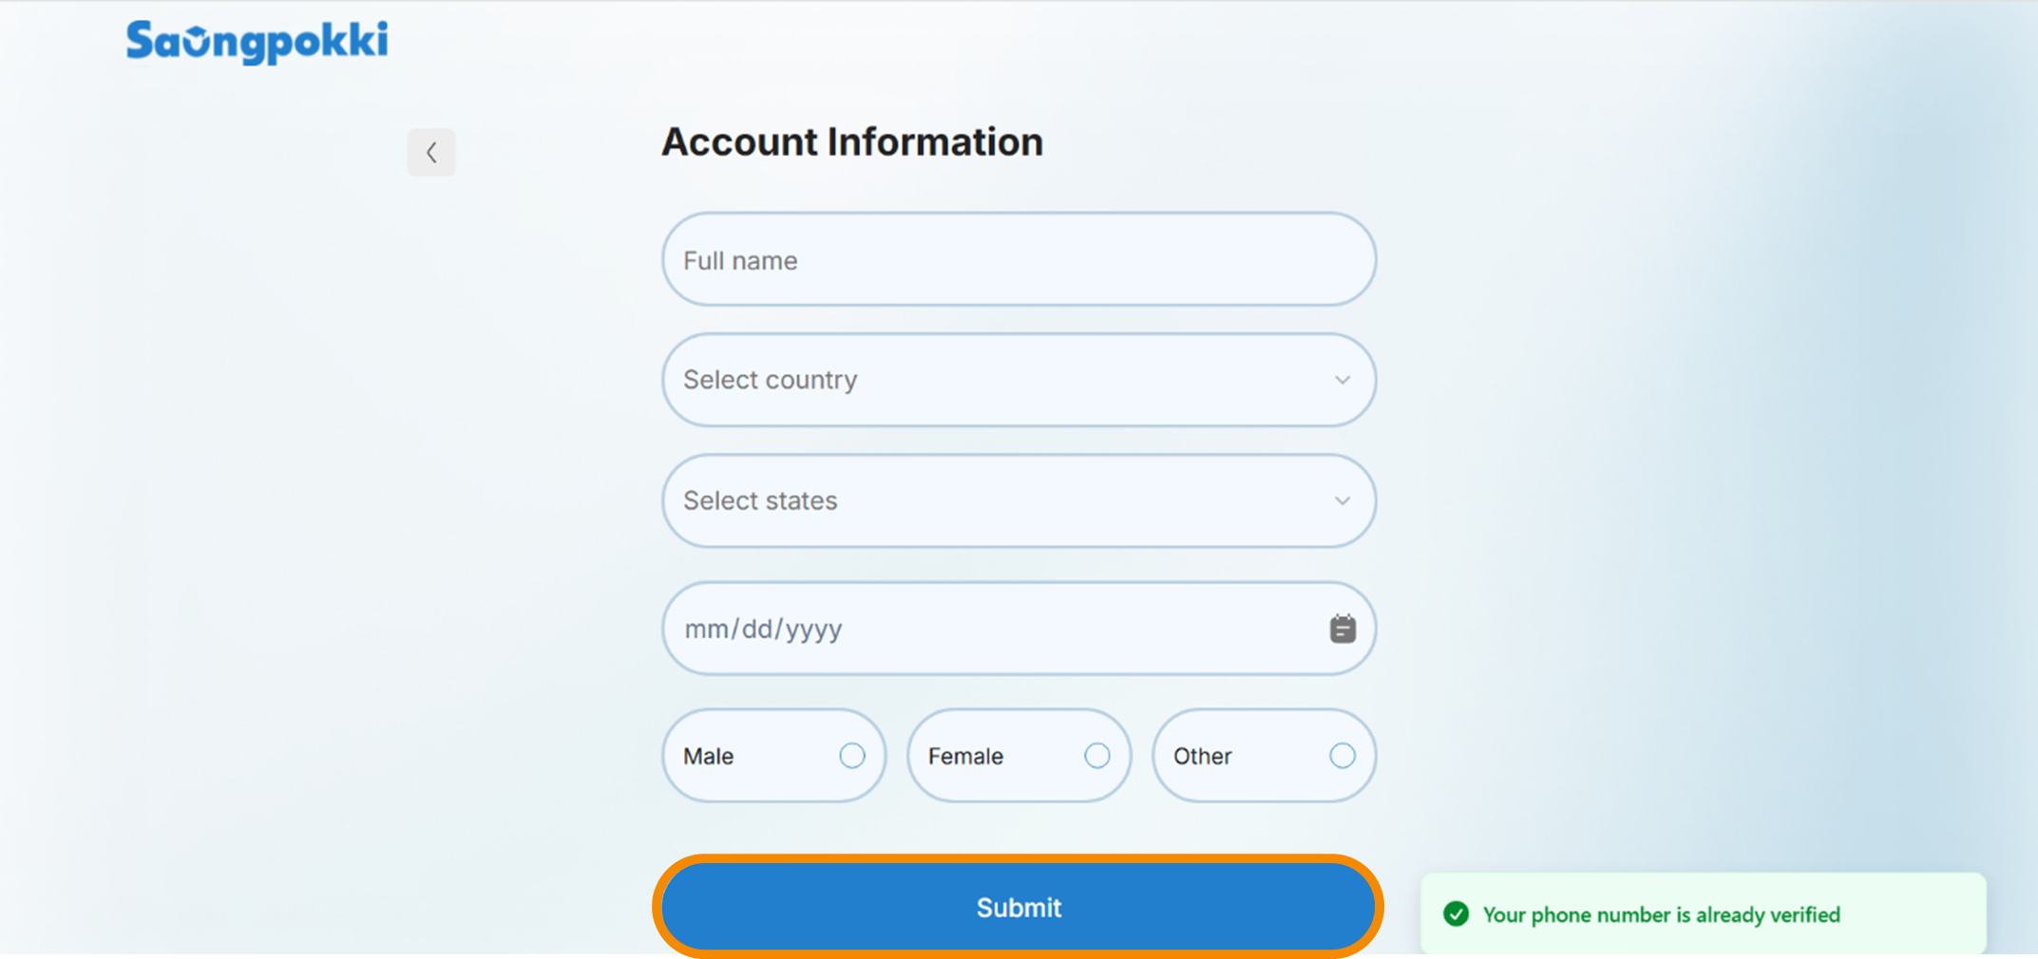The width and height of the screenshot is (2038, 959).
Task: Click the mm/dd/yyyy date field
Action: [1019, 629]
